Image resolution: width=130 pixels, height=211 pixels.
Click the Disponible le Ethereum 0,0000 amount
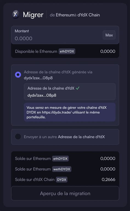(108, 51)
